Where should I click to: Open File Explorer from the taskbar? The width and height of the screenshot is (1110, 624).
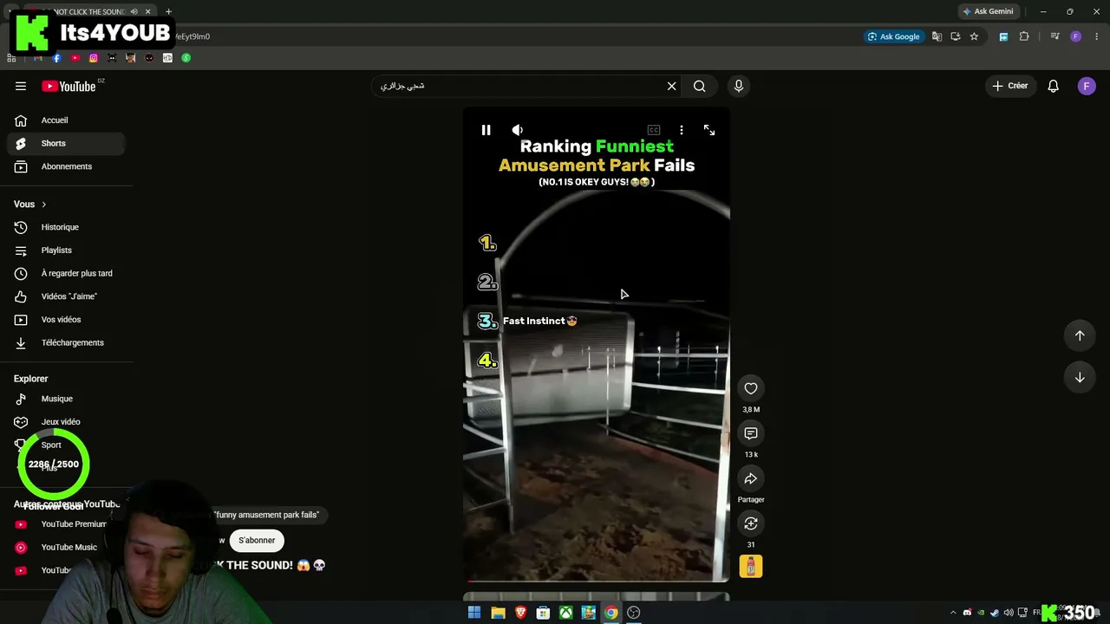pyautogui.click(x=498, y=613)
